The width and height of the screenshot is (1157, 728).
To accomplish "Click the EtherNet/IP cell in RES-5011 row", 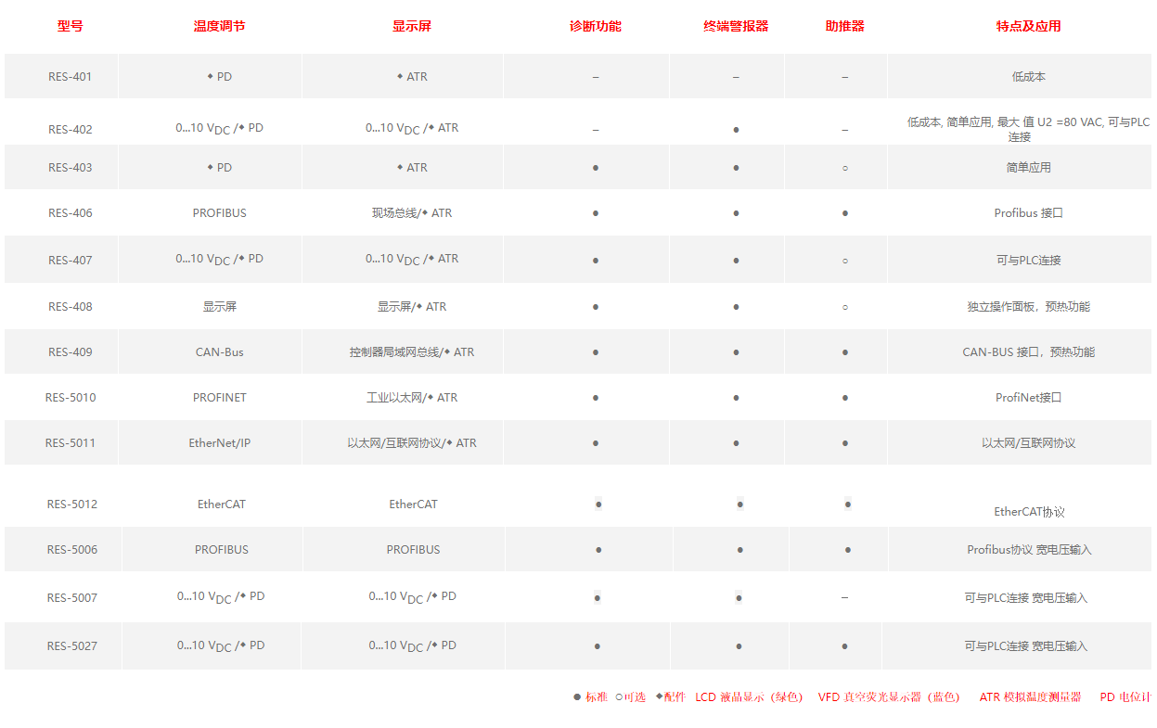I will pos(220,443).
